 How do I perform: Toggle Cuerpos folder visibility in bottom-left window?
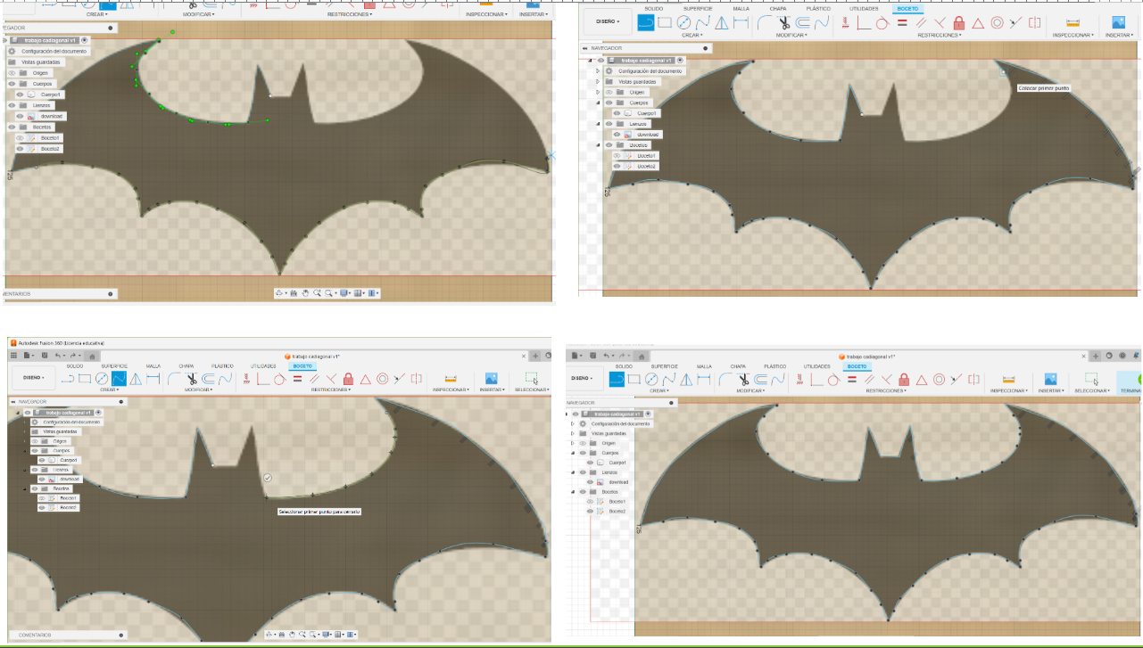coord(35,451)
